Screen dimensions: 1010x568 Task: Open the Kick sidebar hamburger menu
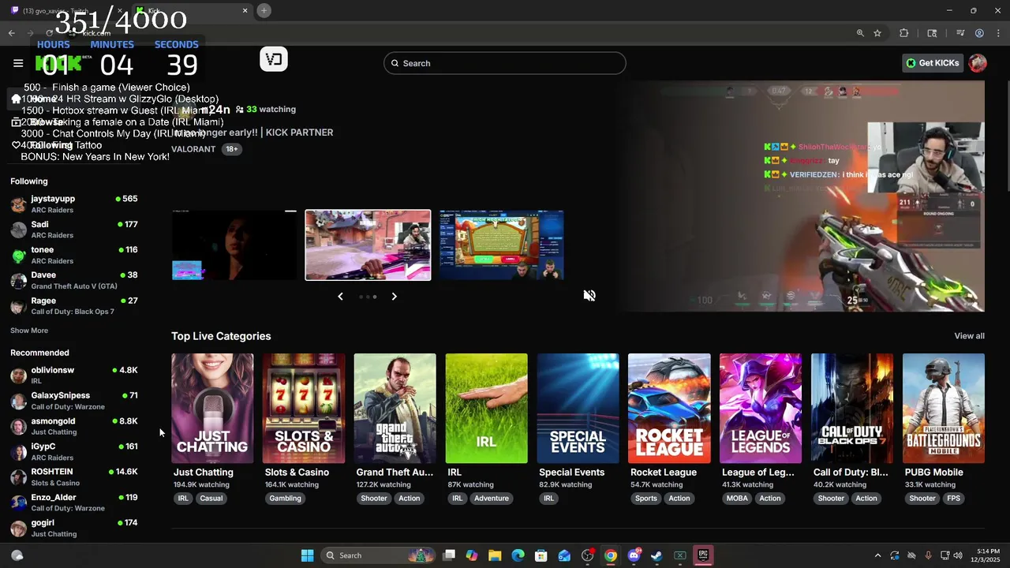click(x=18, y=63)
